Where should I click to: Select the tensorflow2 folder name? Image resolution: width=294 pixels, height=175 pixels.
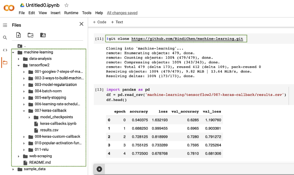click(x=39, y=65)
